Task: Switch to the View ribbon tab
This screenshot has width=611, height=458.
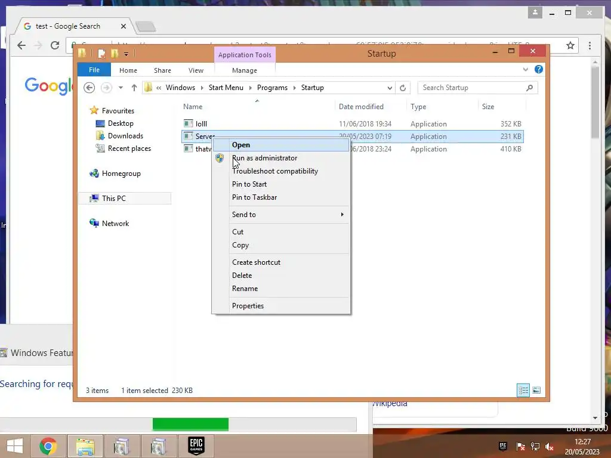Action: (x=196, y=70)
